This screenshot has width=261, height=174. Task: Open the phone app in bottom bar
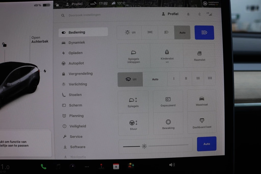[44, 167]
